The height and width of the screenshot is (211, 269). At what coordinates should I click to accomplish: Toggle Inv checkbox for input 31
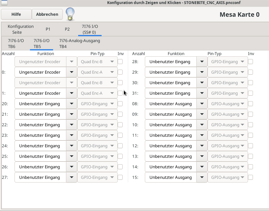click(251, 93)
